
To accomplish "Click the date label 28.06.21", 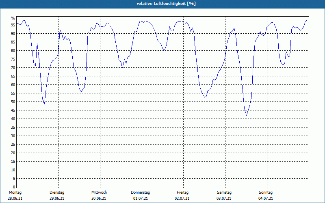I will 15,199.
